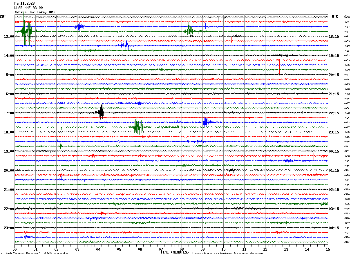Click the 17:00 CDT time label

tap(9, 113)
